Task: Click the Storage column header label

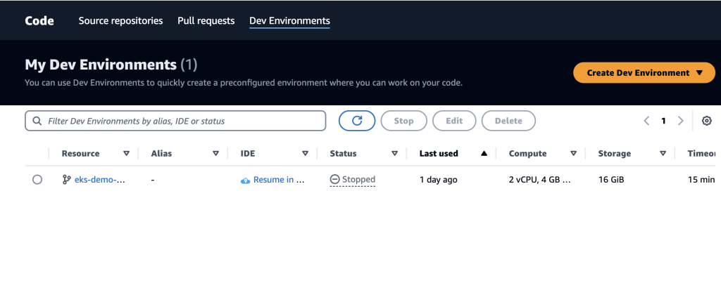Action: [x=614, y=154]
